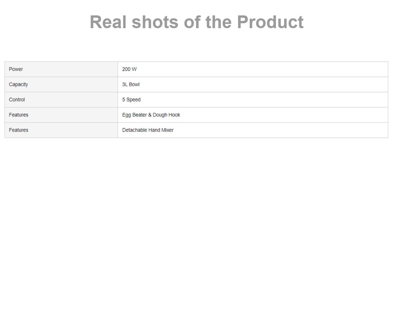Click the word 'Product' in the heading
This screenshot has height=318, width=393.
270,22
